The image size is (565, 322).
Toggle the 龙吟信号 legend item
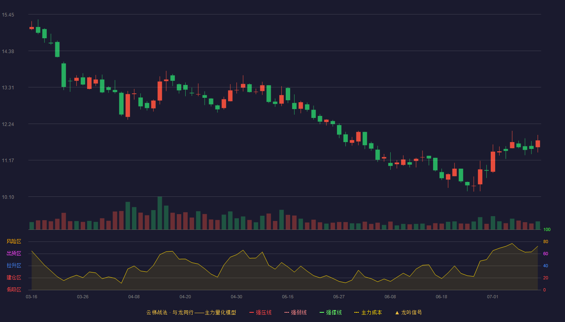coord(408,312)
